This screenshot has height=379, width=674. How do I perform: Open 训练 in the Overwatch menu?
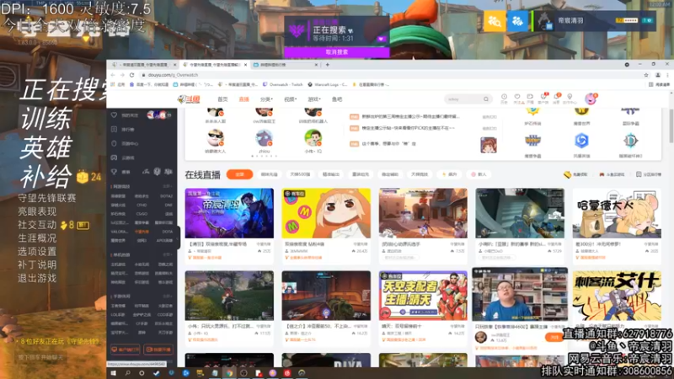45,119
